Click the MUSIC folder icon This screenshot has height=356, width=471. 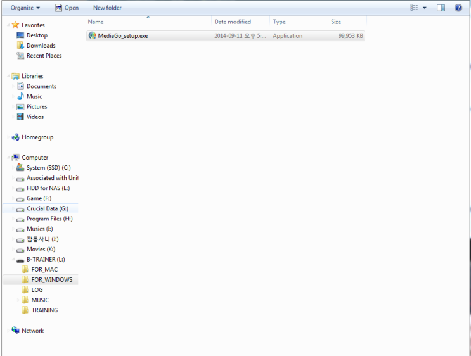pyautogui.click(x=25, y=300)
